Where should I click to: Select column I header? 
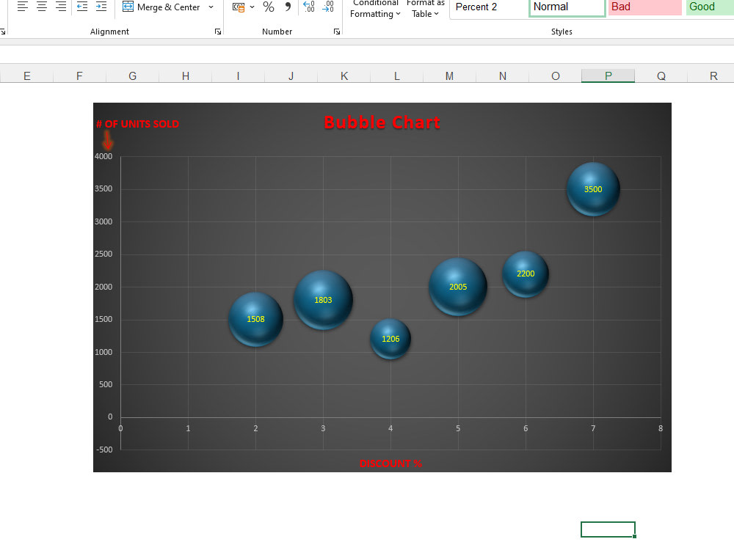[239, 76]
